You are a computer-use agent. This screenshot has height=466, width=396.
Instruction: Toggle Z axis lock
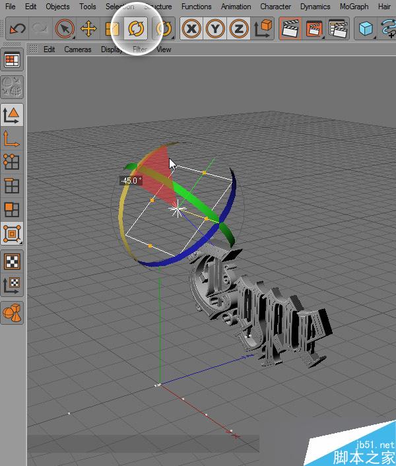pyautogui.click(x=238, y=29)
